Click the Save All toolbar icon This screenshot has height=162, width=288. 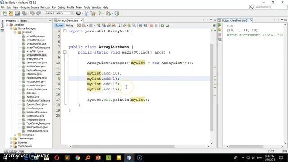pyautogui.click(x=24, y=13)
